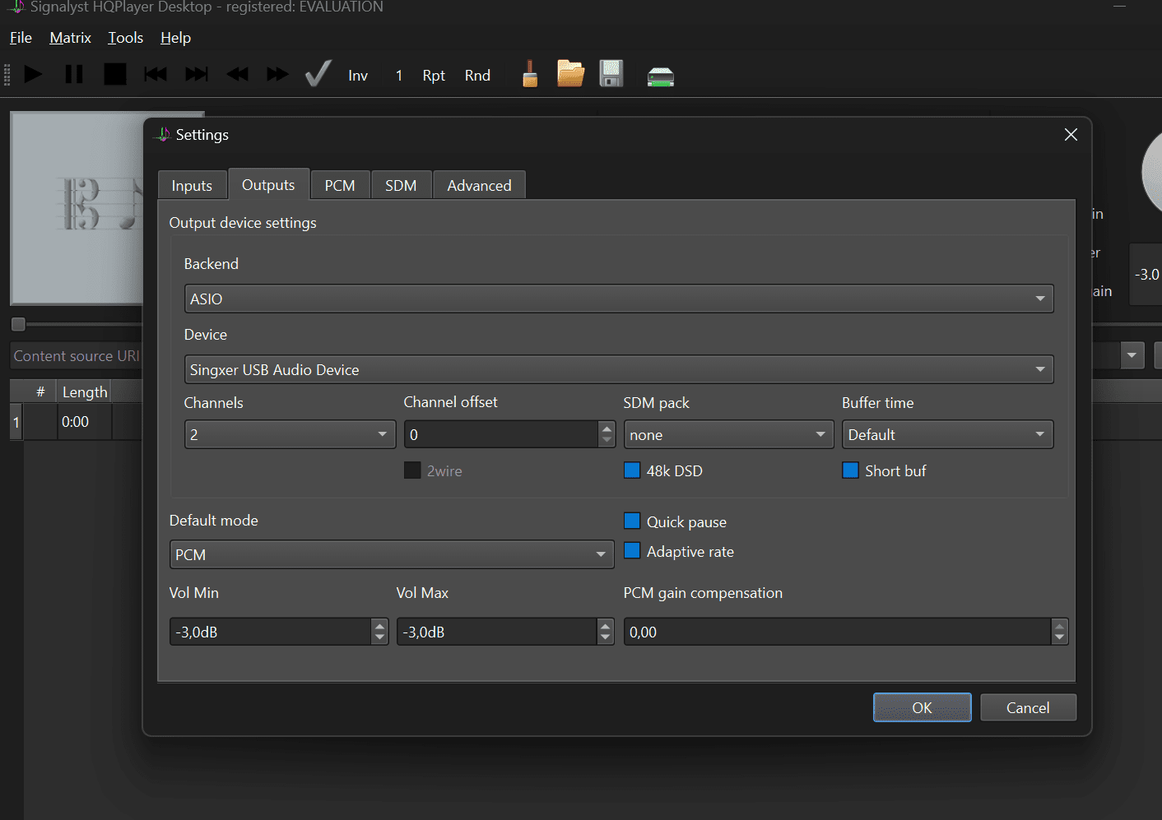Click the open folder icon

coord(570,74)
